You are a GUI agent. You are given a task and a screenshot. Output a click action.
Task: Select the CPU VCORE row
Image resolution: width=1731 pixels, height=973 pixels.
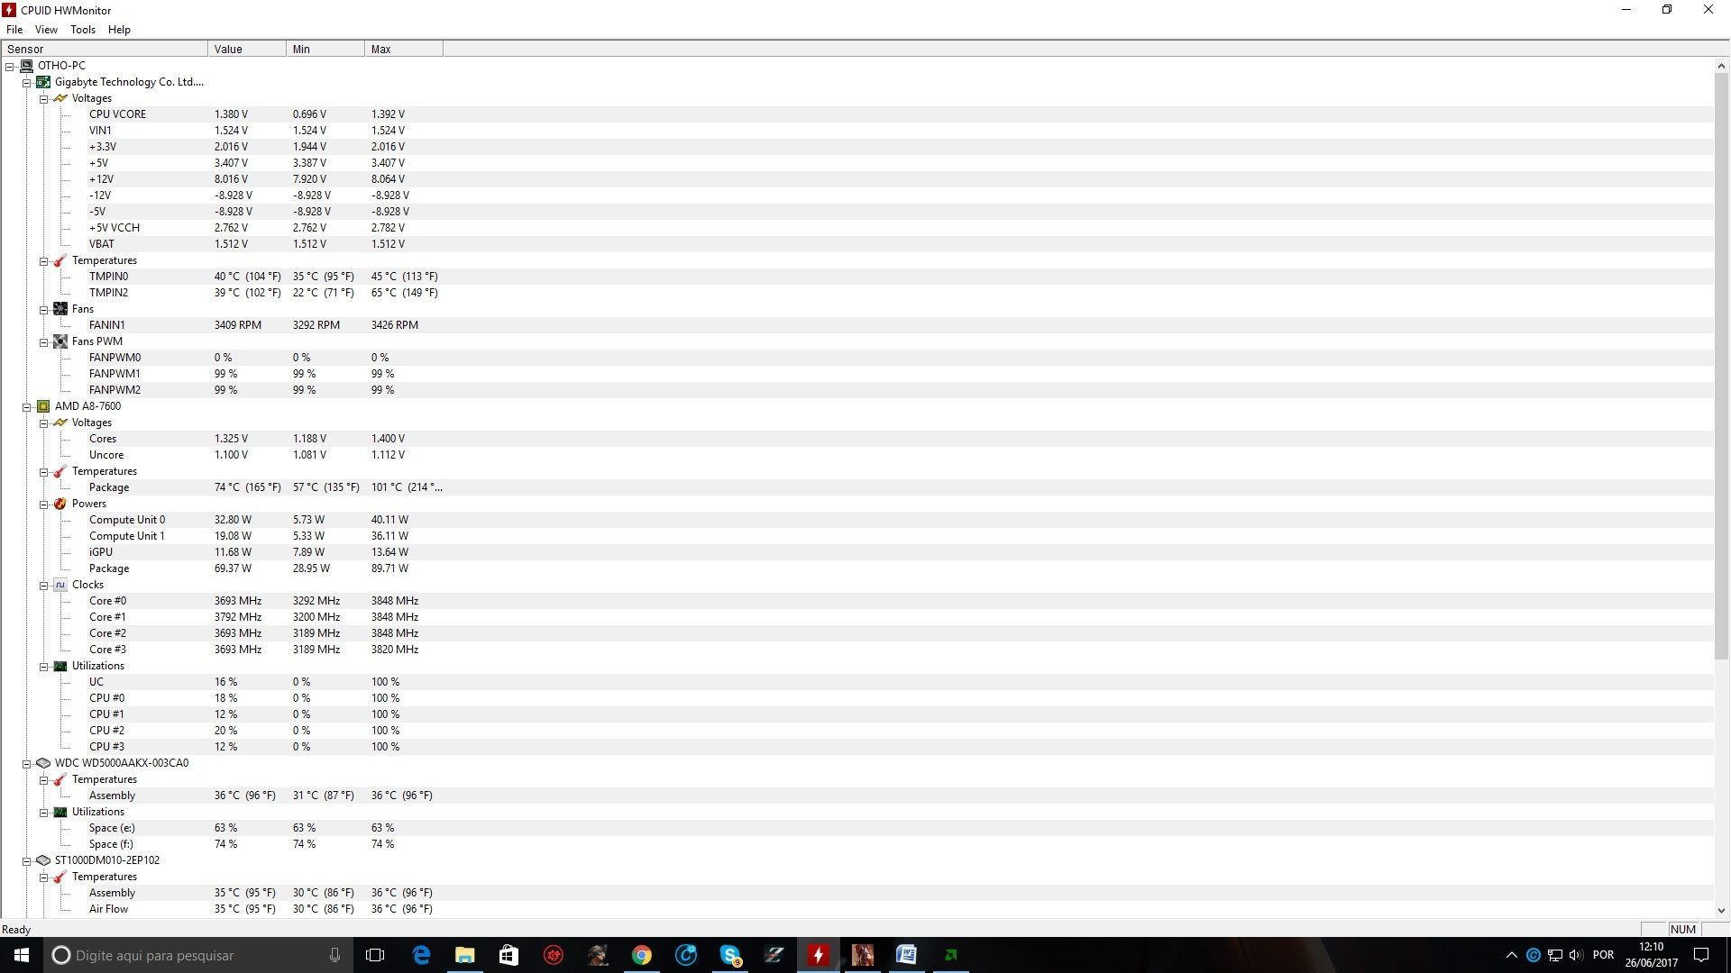[x=856, y=114]
